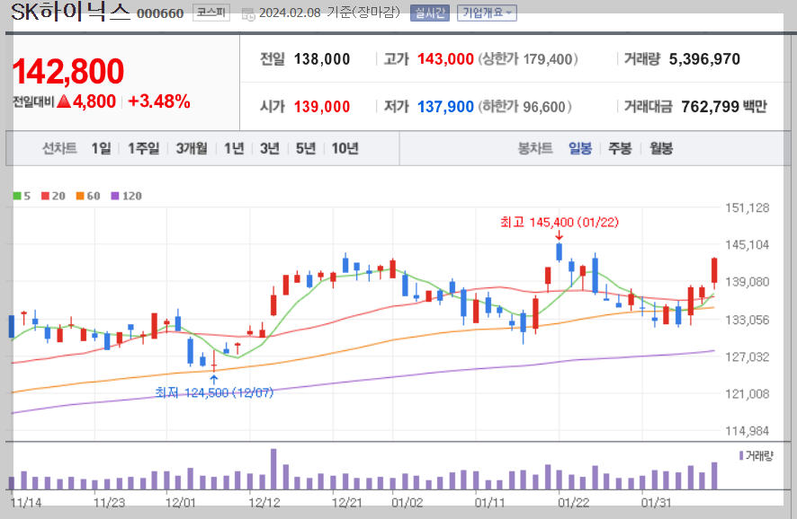Click the SK하이닉스 stock title
Viewport: 797px width, 519px height.
pos(71,12)
